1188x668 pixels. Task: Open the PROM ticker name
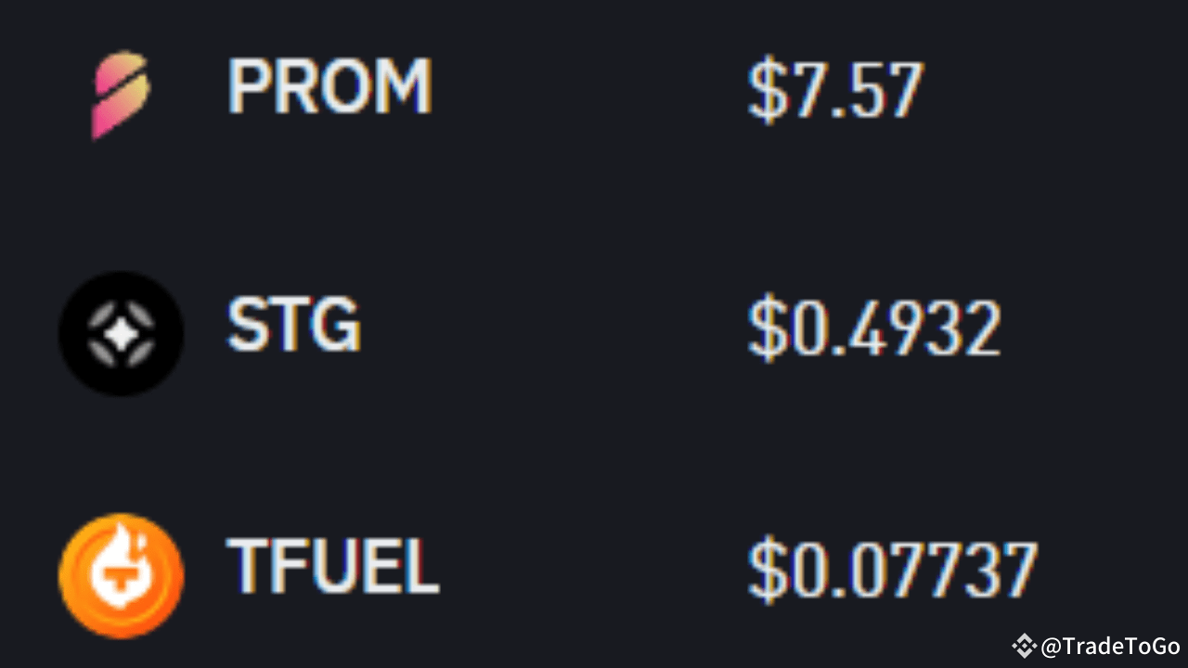point(329,87)
